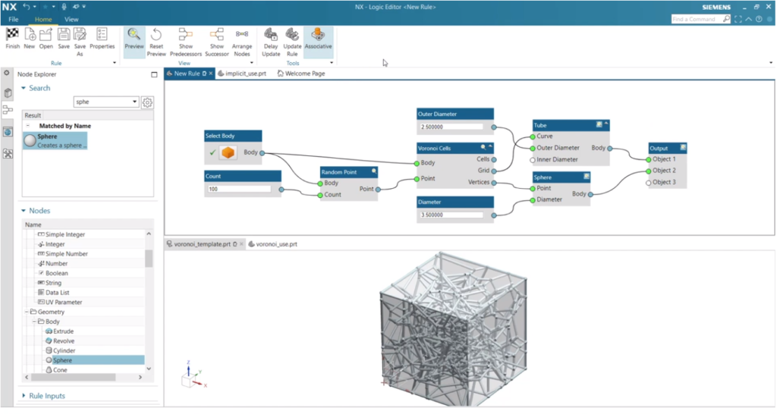Open the File menu

14,19
